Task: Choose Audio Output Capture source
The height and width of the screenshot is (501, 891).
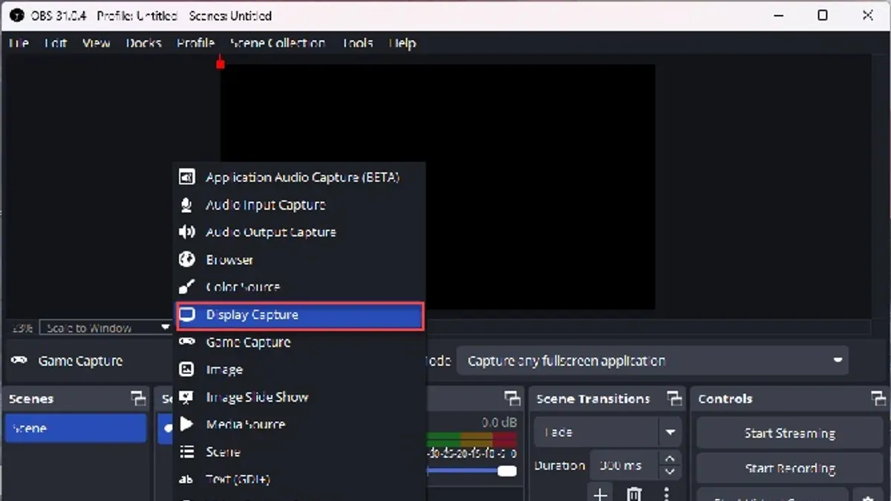Action: click(299, 232)
